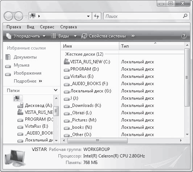This screenshot has width=193, height=172.
Task: Open Музыка favorite link
Action: pos(17,65)
